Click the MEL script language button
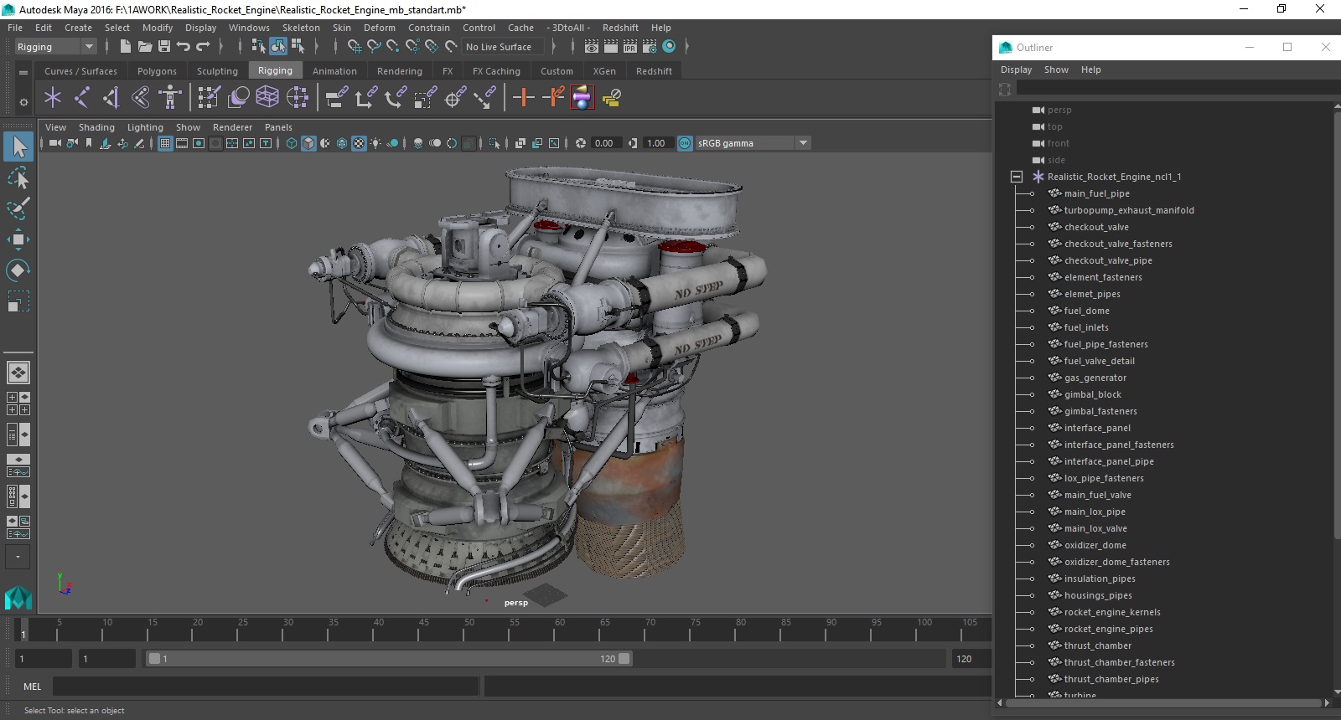Viewport: 1341px width, 720px height. click(x=32, y=687)
